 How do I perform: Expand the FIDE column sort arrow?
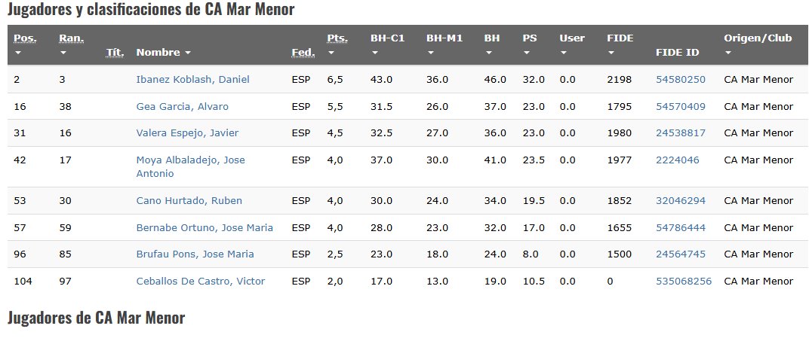(611, 53)
